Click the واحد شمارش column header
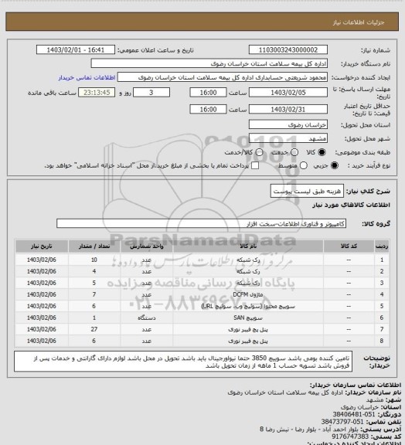Screen dimensions: 405x445 pos(147,246)
